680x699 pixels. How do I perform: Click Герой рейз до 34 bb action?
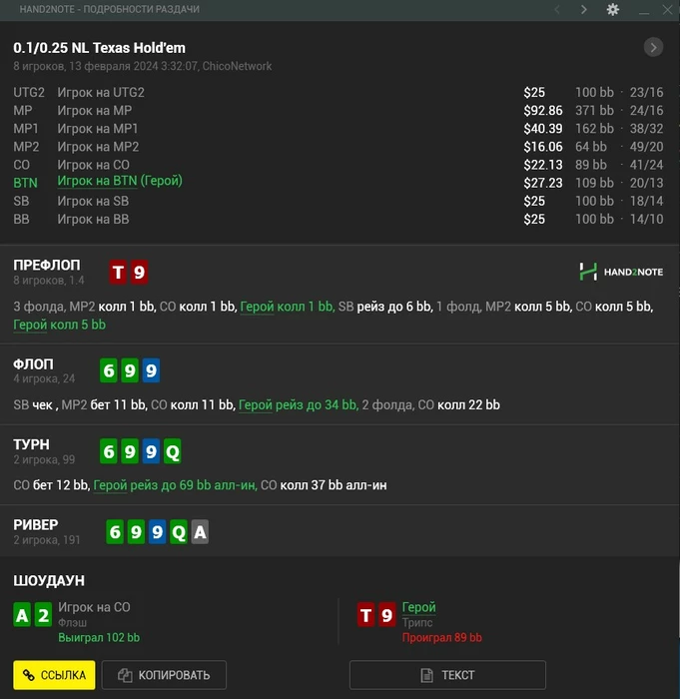coord(299,404)
